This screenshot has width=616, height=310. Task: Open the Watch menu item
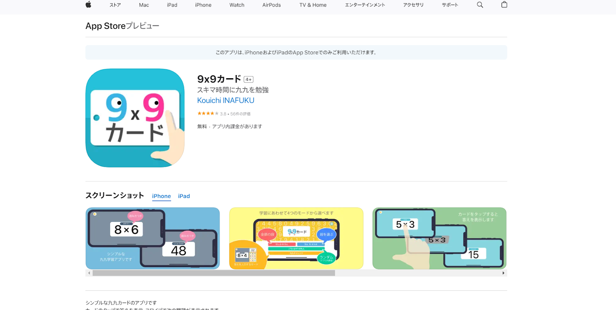coord(237,5)
